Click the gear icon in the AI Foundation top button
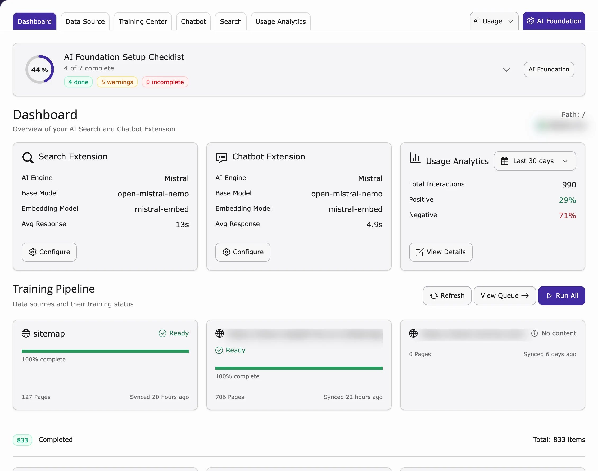Viewport: 598px width, 471px height. click(x=531, y=21)
